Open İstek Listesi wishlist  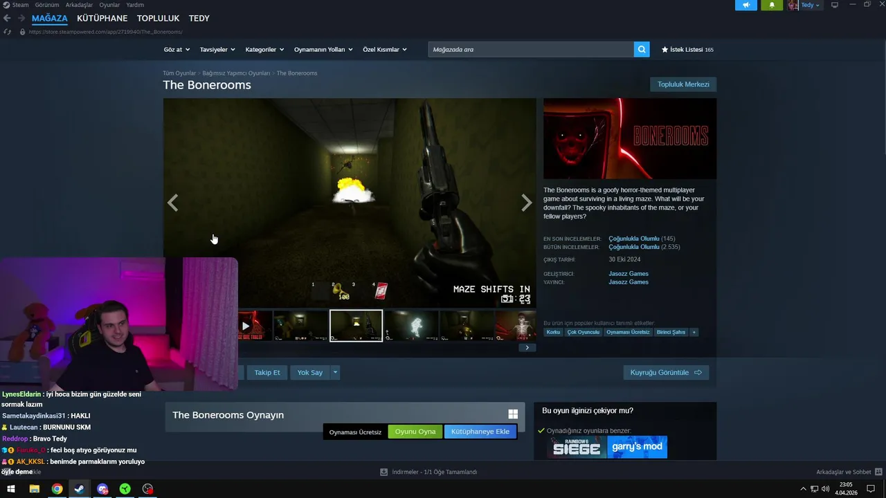click(x=687, y=50)
